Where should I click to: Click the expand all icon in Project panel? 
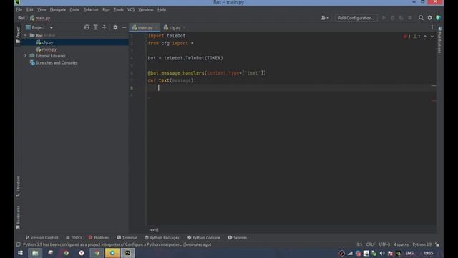(95, 27)
